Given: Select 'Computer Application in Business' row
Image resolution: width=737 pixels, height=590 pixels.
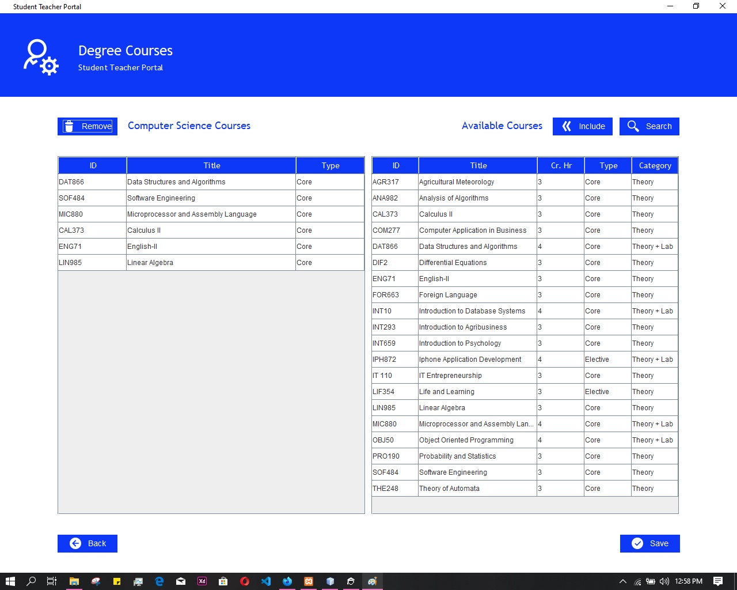Looking at the screenshot, I should pyautogui.click(x=525, y=230).
